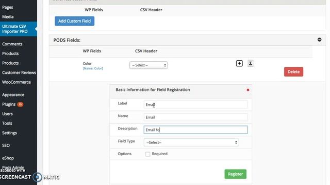Open Plugins in the sidebar
The image size is (330, 185).
point(9,104)
